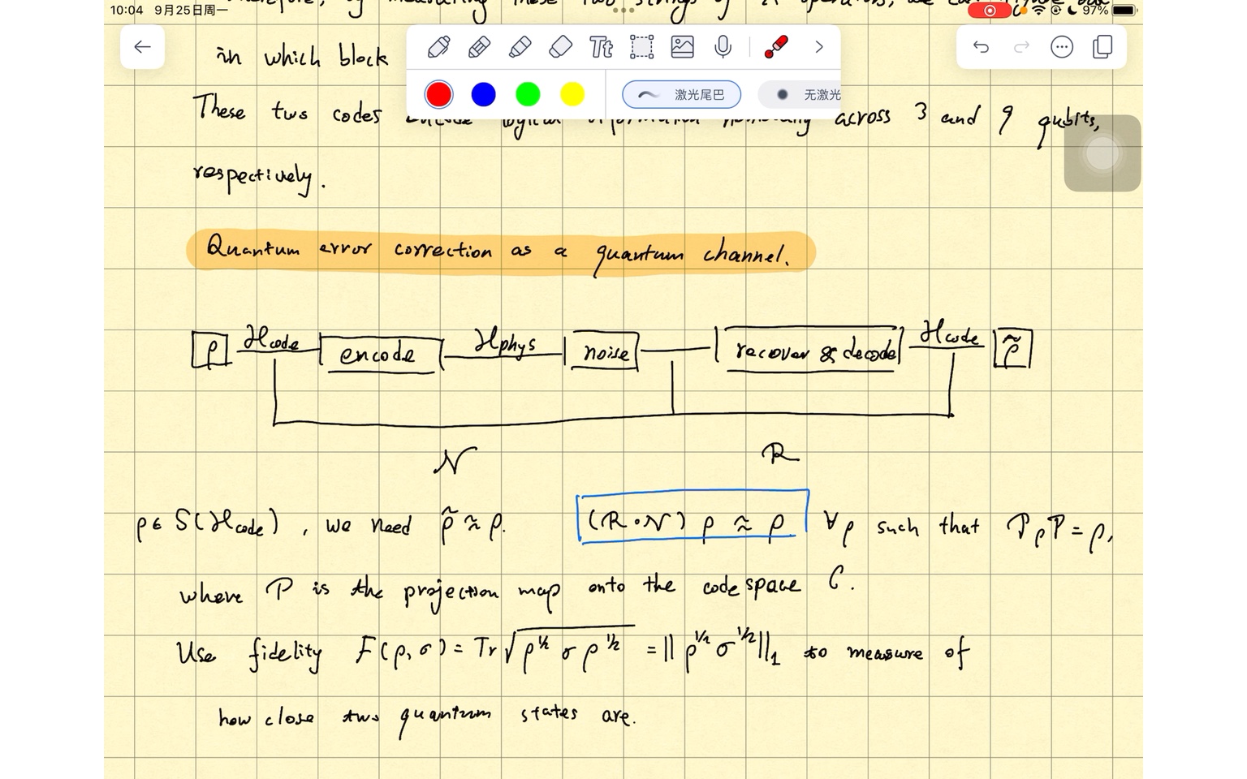The width and height of the screenshot is (1247, 779).
Task: Select the Tt text tool
Action: [x=601, y=47]
